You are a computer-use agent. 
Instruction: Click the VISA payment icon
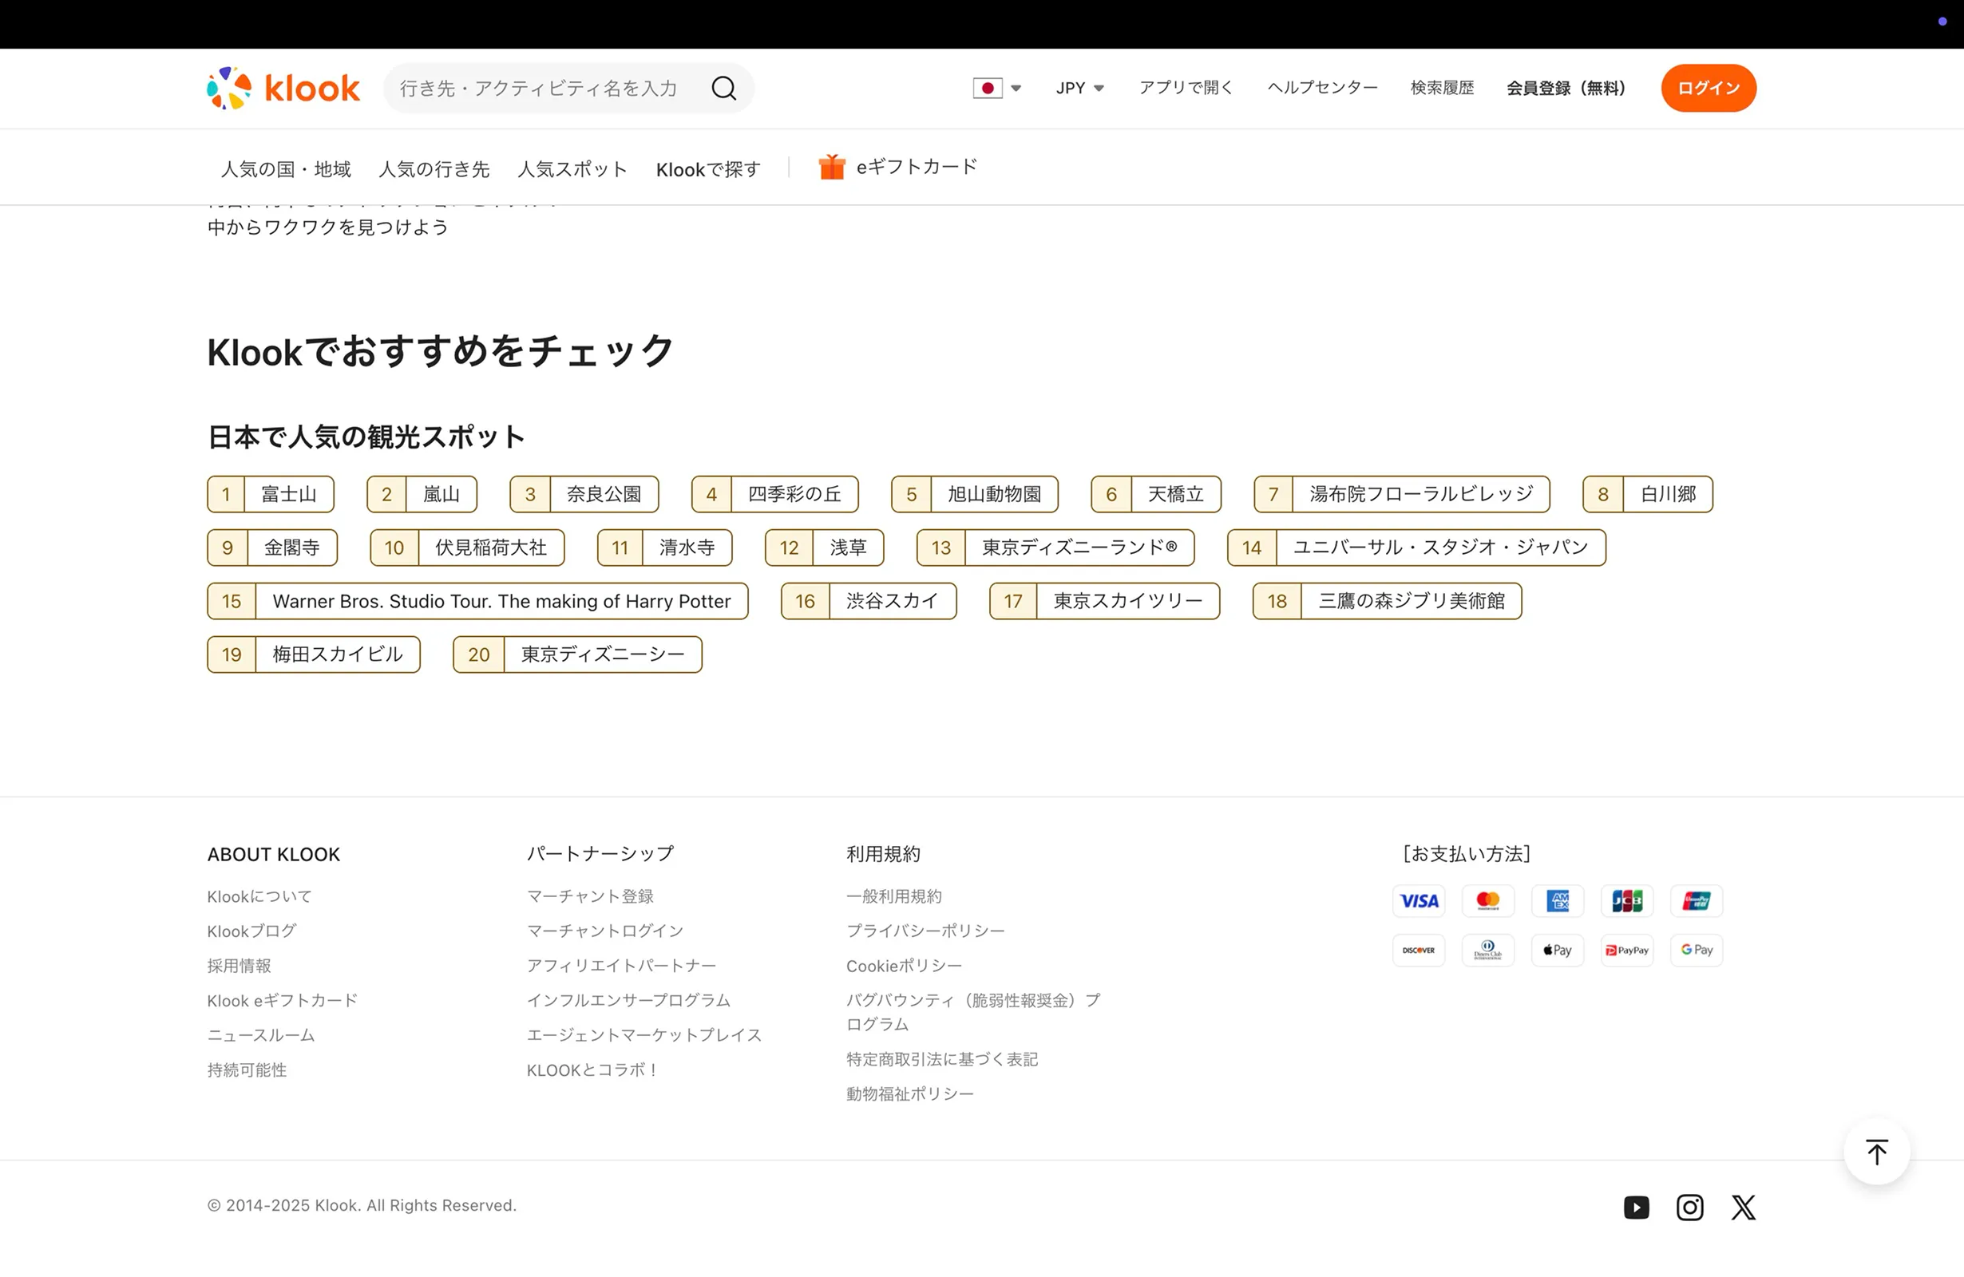point(1419,901)
